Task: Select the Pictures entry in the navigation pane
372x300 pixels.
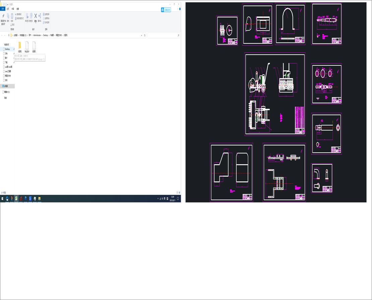Action: [6, 58]
